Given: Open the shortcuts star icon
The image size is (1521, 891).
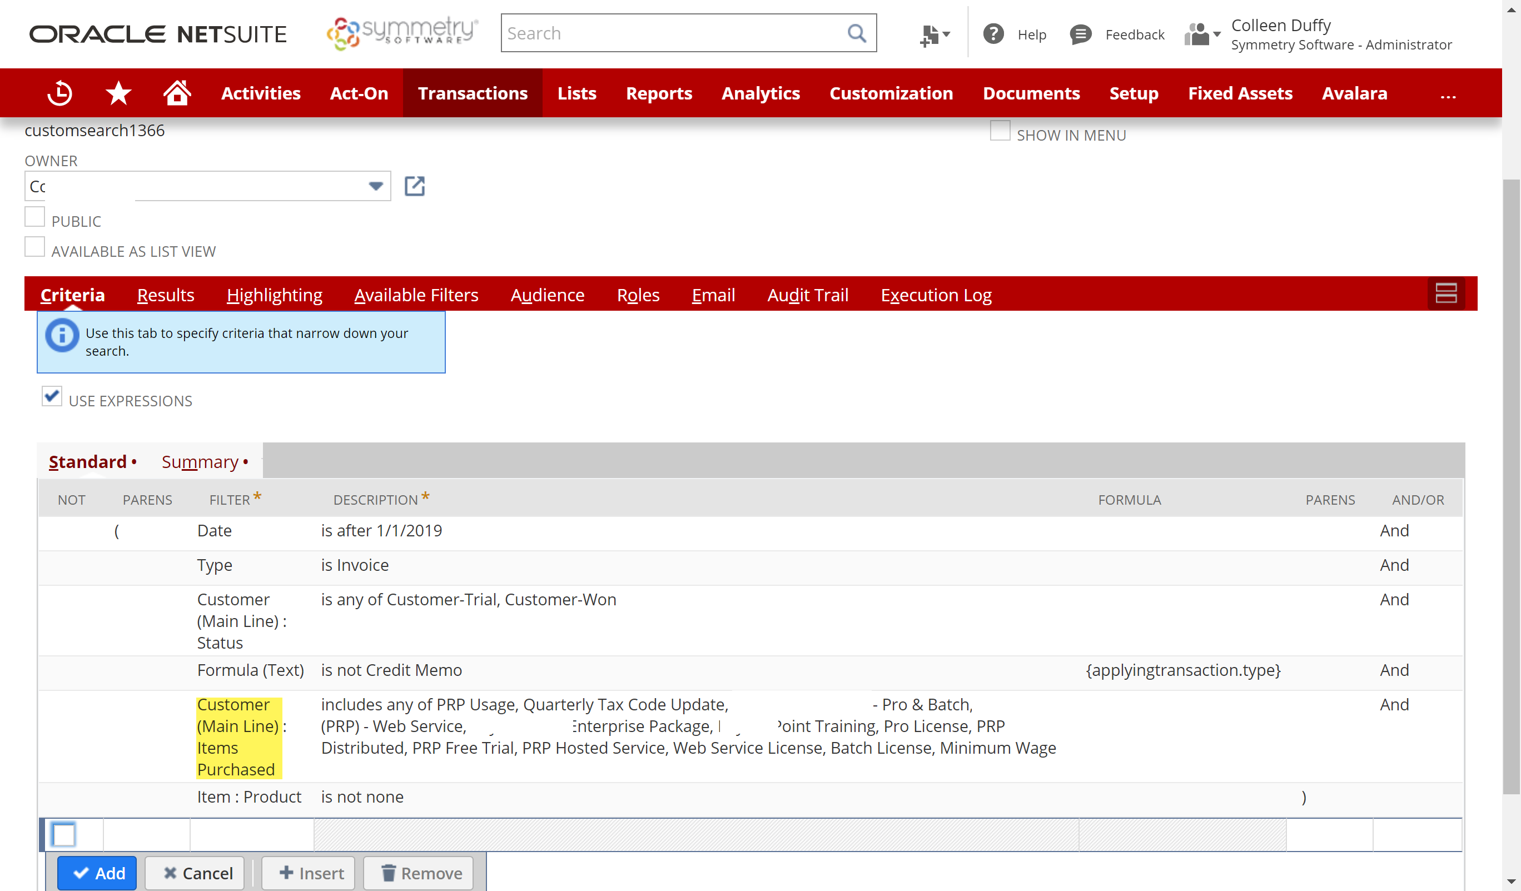Looking at the screenshot, I should click(x=118, y=93).
